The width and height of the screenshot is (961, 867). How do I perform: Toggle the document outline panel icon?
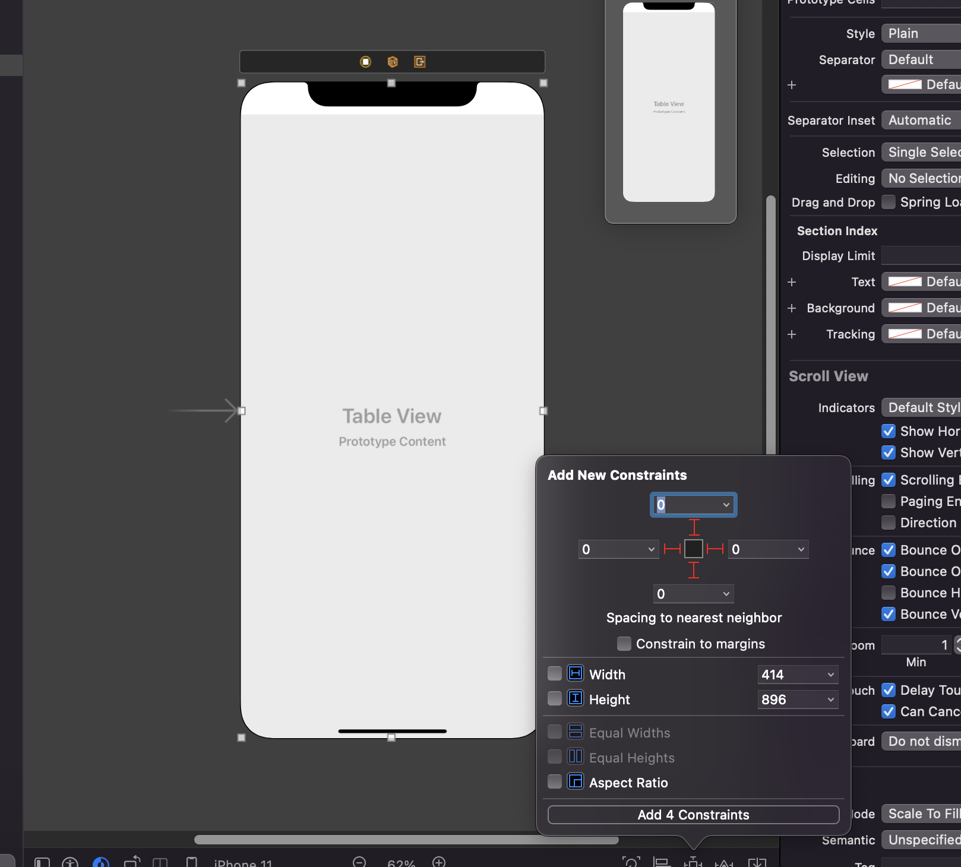(42, 862)
